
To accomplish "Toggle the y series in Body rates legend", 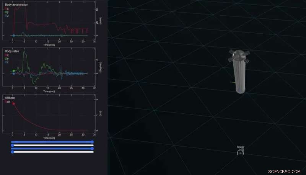I will pos(6,59).
